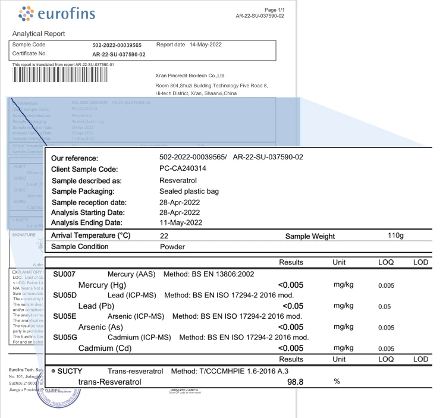The width and height of the screenshot is (446, 418).
Task: Click the 'Arsenic (ICP-MS)' test name
Action: (136, 316)
